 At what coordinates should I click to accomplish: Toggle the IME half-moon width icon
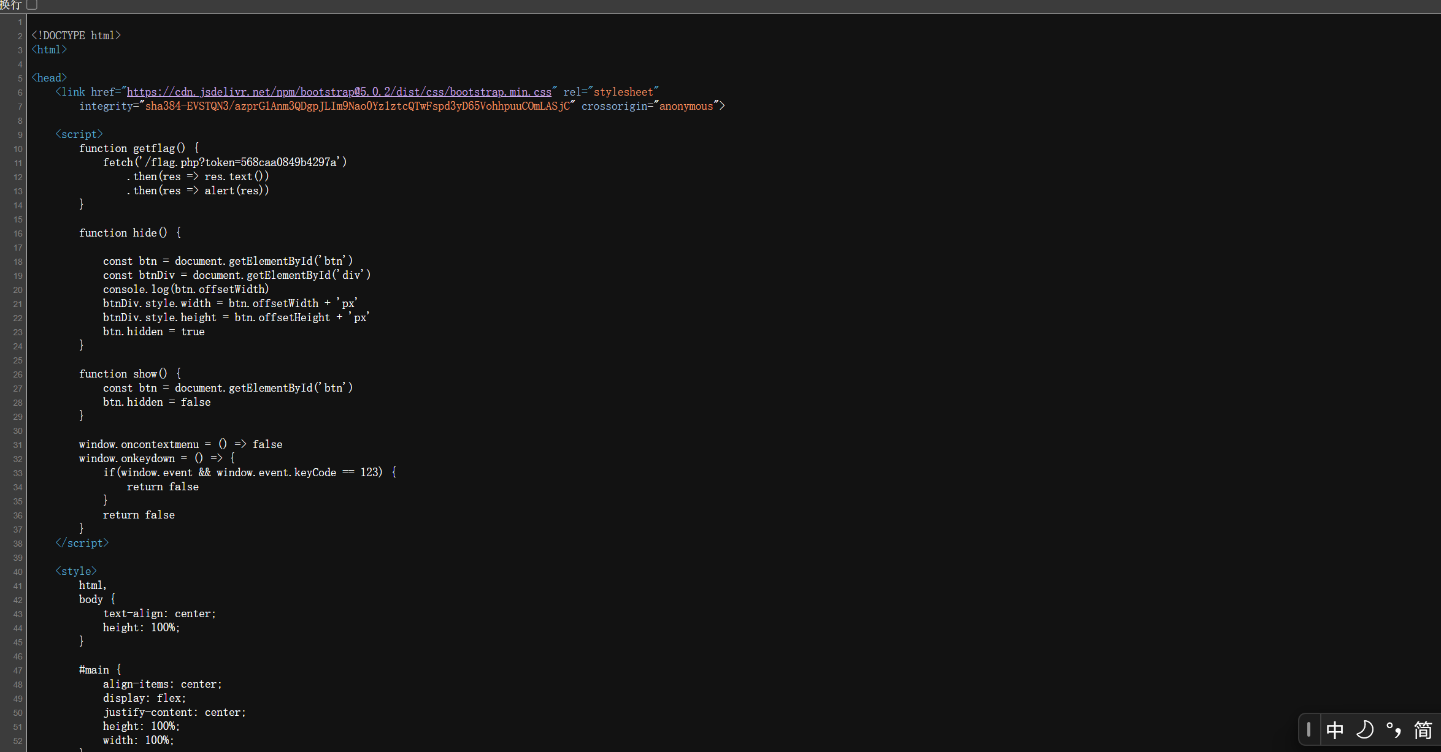click(x=1364, y=730)
